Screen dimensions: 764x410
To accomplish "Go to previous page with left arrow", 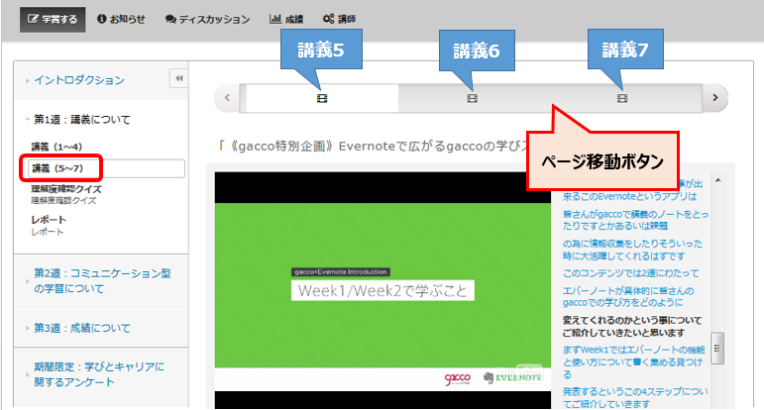I will [227, 98].
